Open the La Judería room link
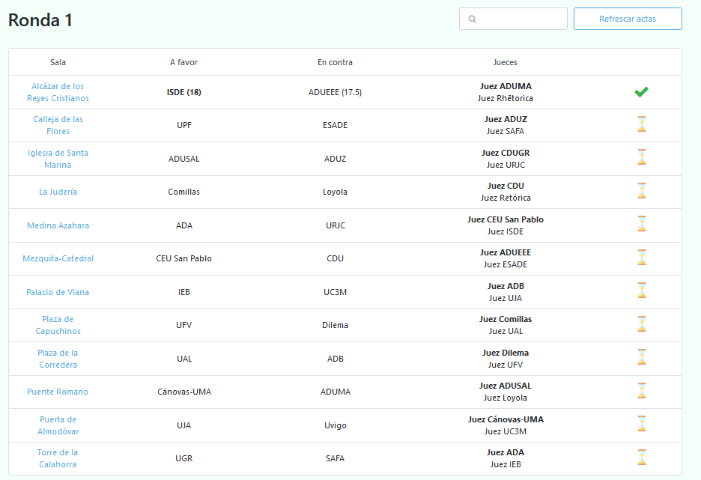 (58, 192)
